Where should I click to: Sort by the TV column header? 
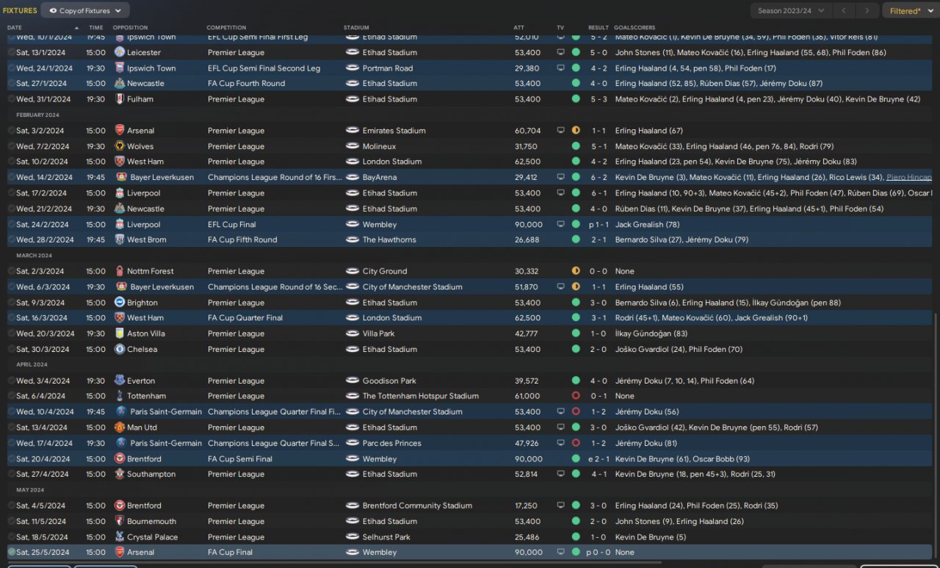tap(561, 28)
